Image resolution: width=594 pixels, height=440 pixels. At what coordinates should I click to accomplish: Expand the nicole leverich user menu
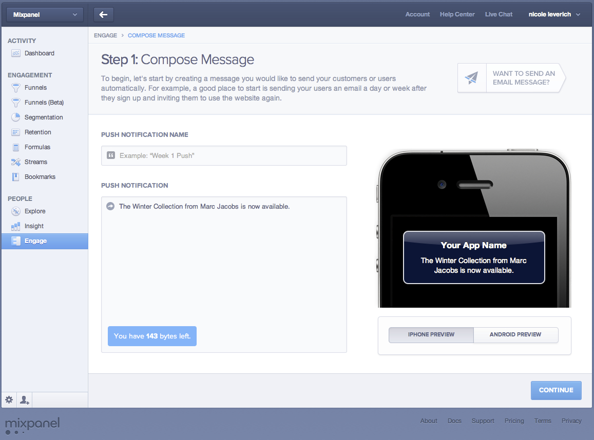554,14
